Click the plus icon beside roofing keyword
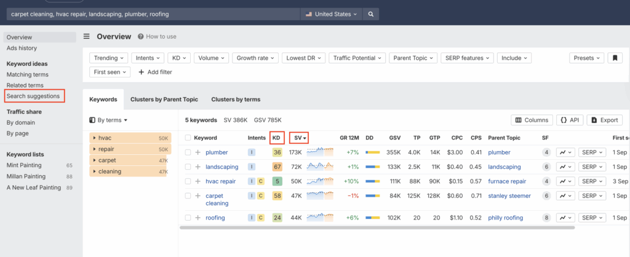 [x=198, y=218]
